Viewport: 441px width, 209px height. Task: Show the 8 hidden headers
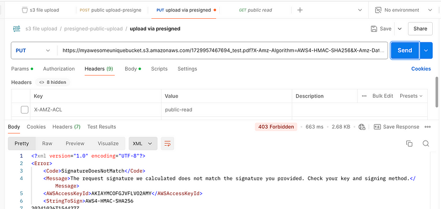coord(52,82)
